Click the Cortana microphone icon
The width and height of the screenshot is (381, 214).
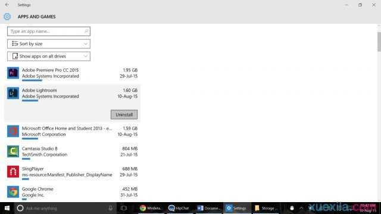pos(110,208)
